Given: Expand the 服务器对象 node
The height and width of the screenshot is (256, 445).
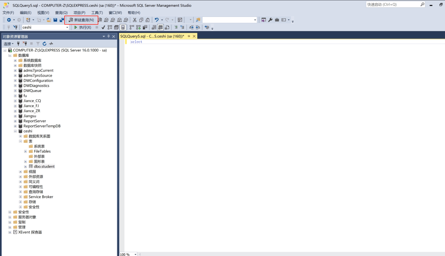Looking at the screenshot, I should [x=10, y=217].
